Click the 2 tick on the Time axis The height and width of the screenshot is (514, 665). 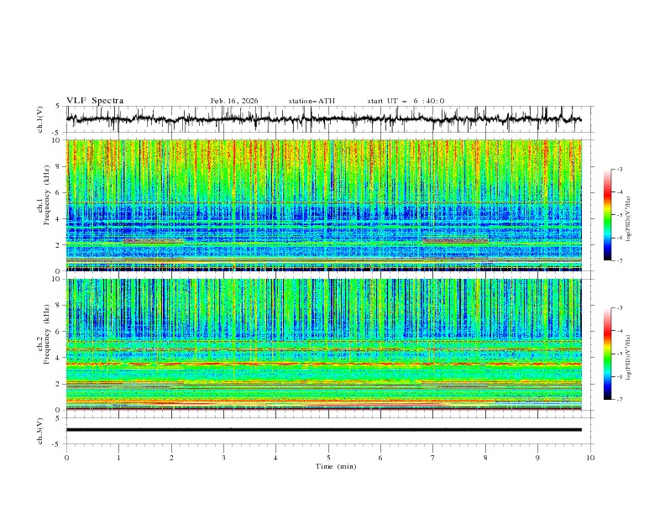point(171,458)
